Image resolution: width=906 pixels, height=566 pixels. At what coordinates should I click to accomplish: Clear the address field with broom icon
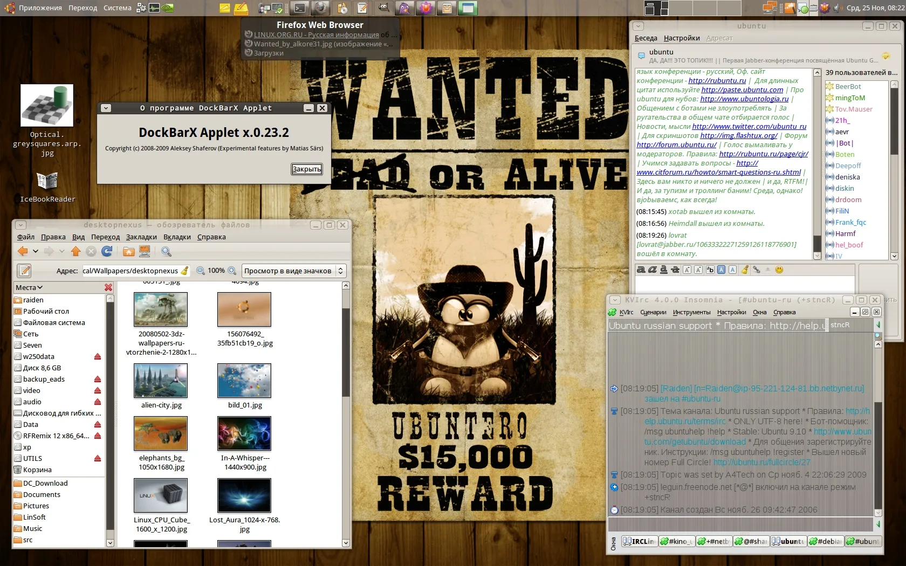coord(185,271)
